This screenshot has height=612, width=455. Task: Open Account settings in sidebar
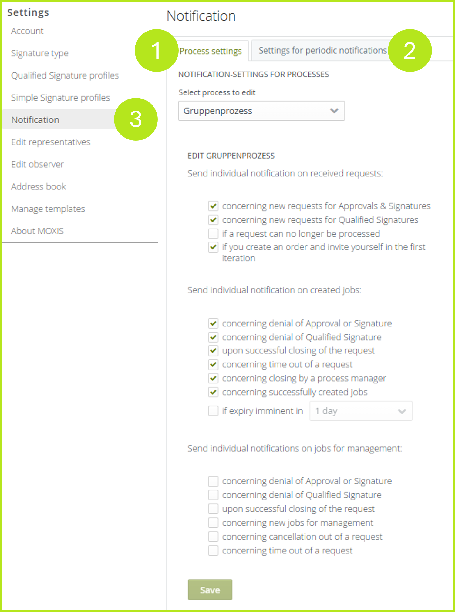coord(27,31)
